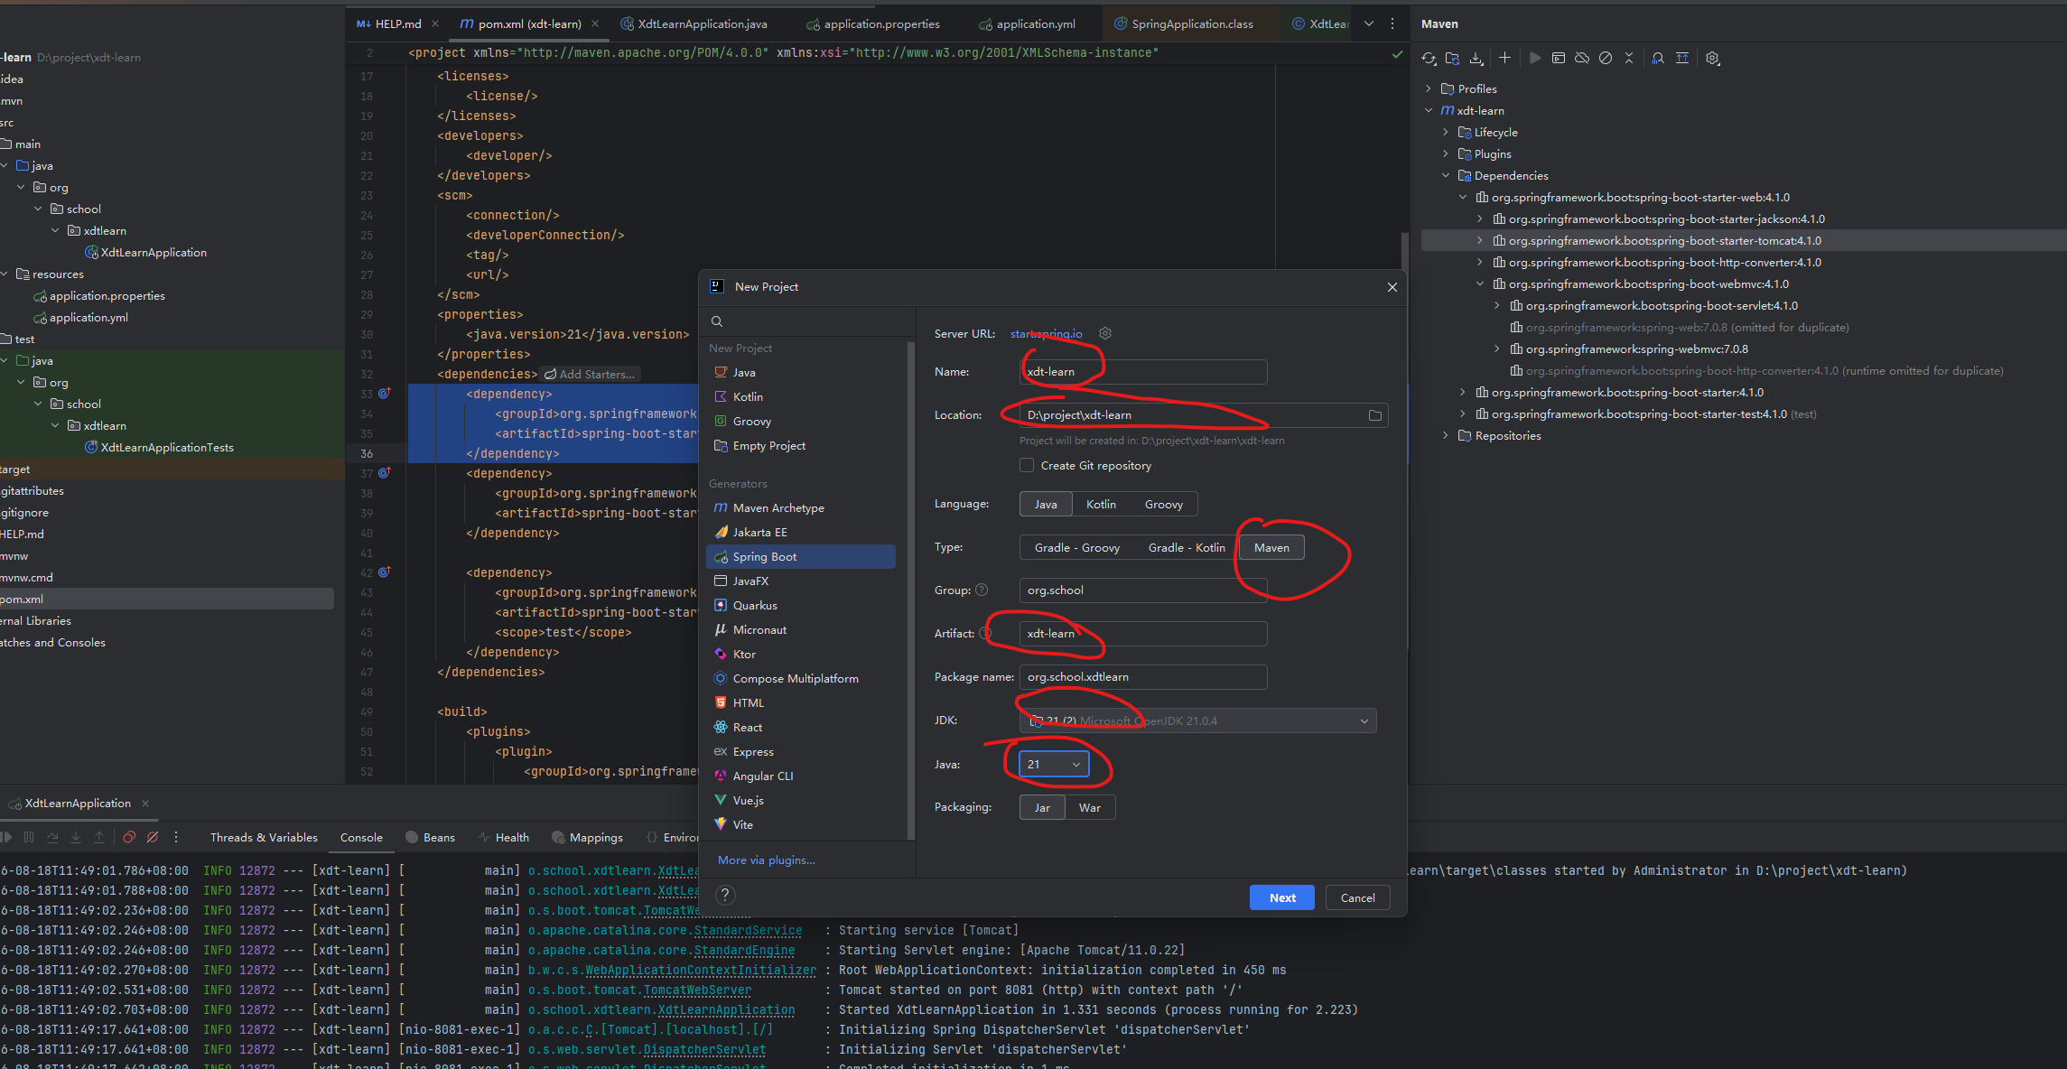This screenshot has height=1069, width=2067.
Task: Toggle Maven offline mode cloud icon
Action: [x=1582, y=58]
